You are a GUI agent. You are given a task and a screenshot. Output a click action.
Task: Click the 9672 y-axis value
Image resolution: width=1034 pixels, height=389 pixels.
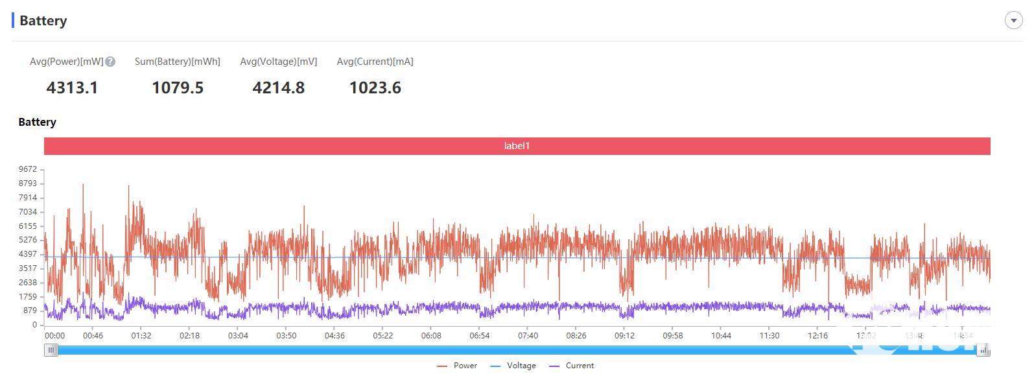(28, 169)
